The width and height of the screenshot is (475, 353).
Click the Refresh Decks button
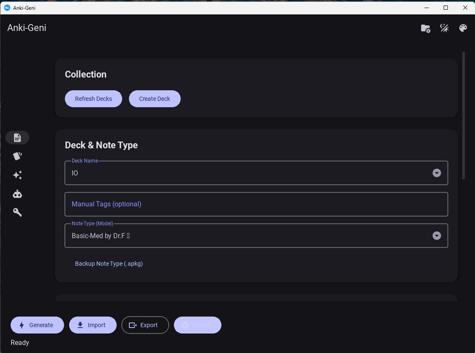[93, 99]
